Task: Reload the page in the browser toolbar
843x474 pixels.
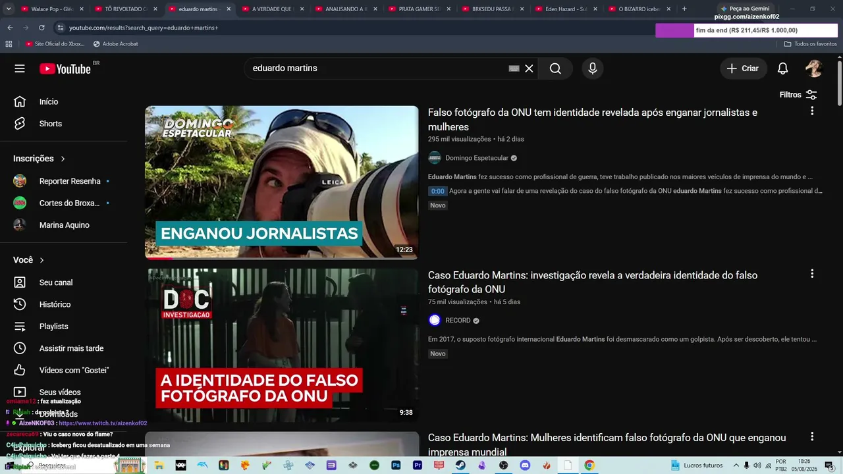Action: (x=41, y=28)
